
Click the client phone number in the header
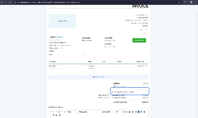(x=142, y=18)
